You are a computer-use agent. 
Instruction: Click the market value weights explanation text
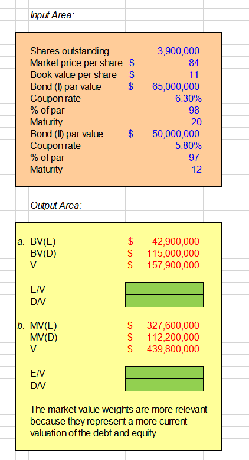click(119, 422)
